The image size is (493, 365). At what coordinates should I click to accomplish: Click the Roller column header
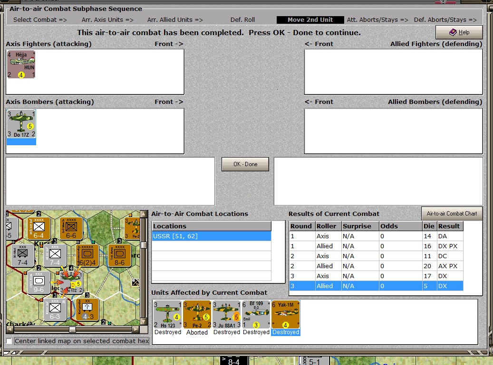point(329,226)
